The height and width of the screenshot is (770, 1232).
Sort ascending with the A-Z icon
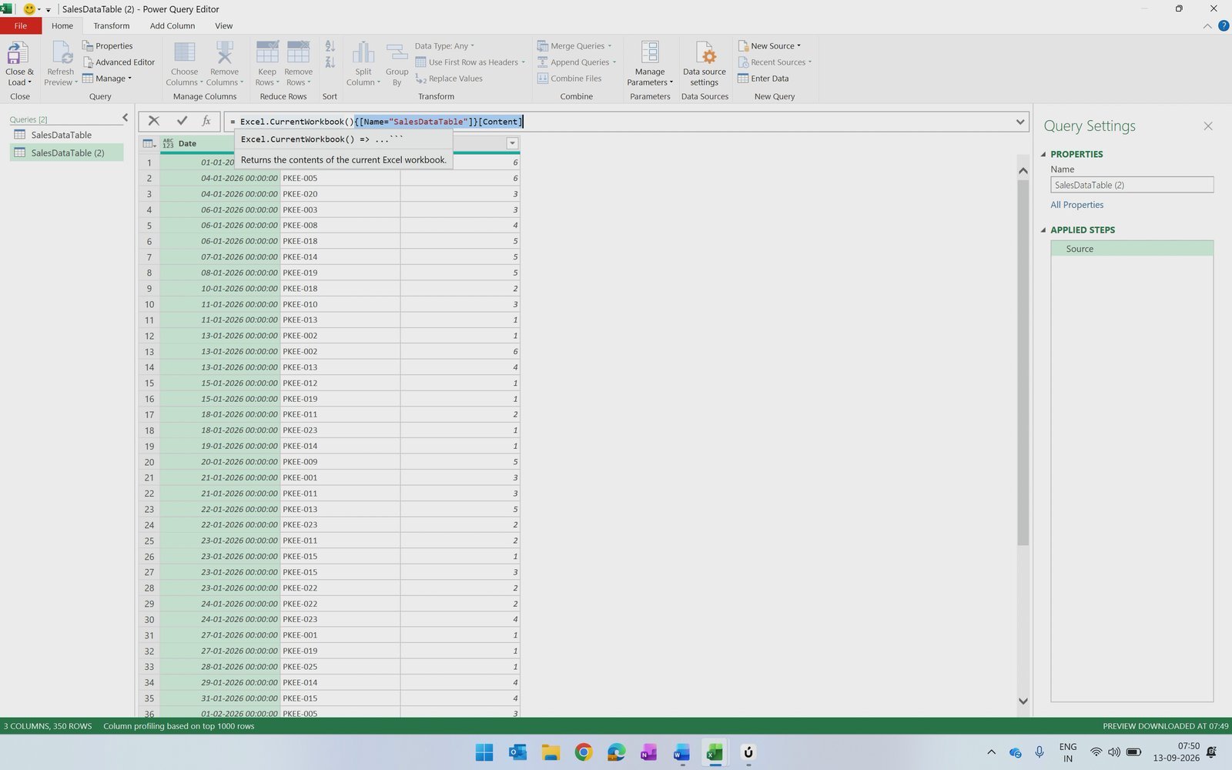click(330, 46)
